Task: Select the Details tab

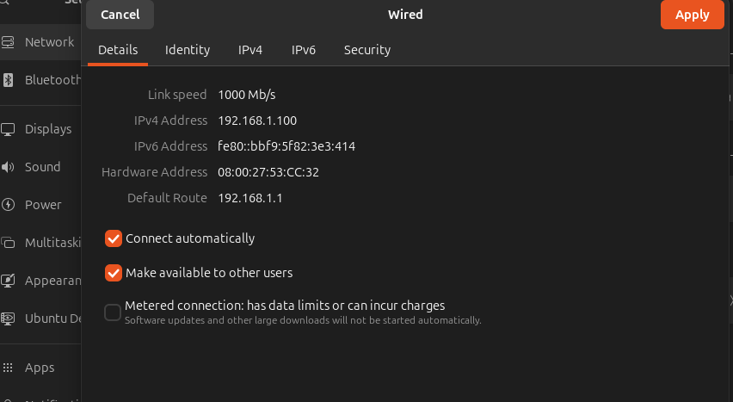Action: (x=118, y=50)
